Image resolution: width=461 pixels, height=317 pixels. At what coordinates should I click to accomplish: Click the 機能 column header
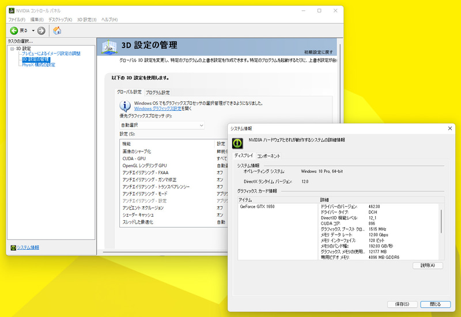pos(167,144)
